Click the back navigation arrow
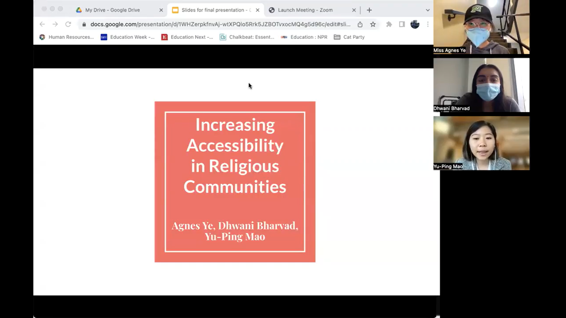The width and height of the screenshot is (566, 318). (42, 24)
